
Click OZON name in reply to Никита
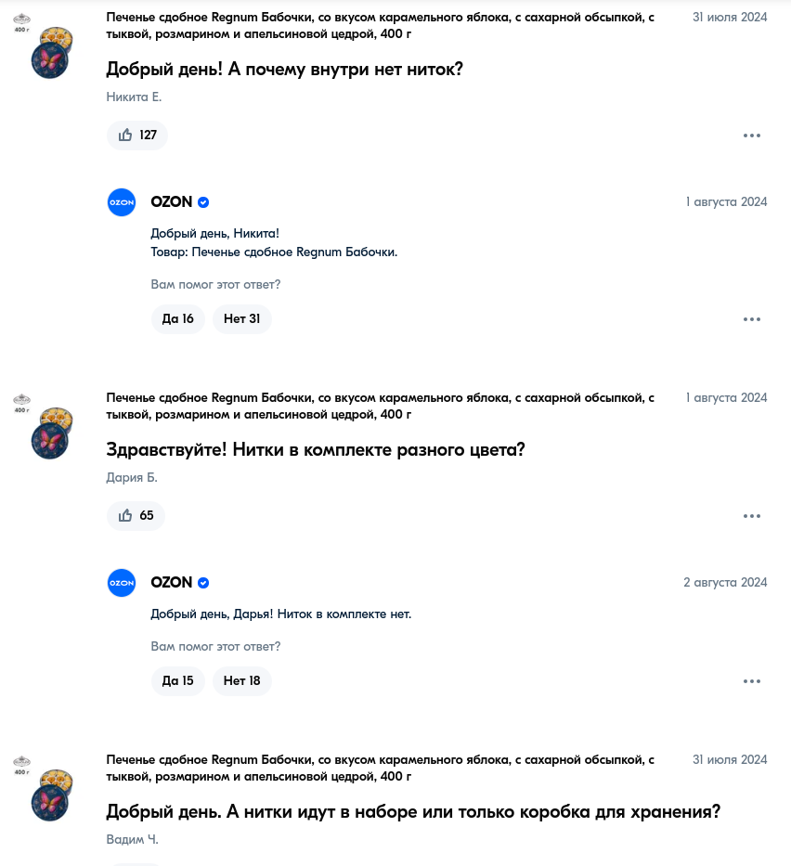[x=171, y=202]
